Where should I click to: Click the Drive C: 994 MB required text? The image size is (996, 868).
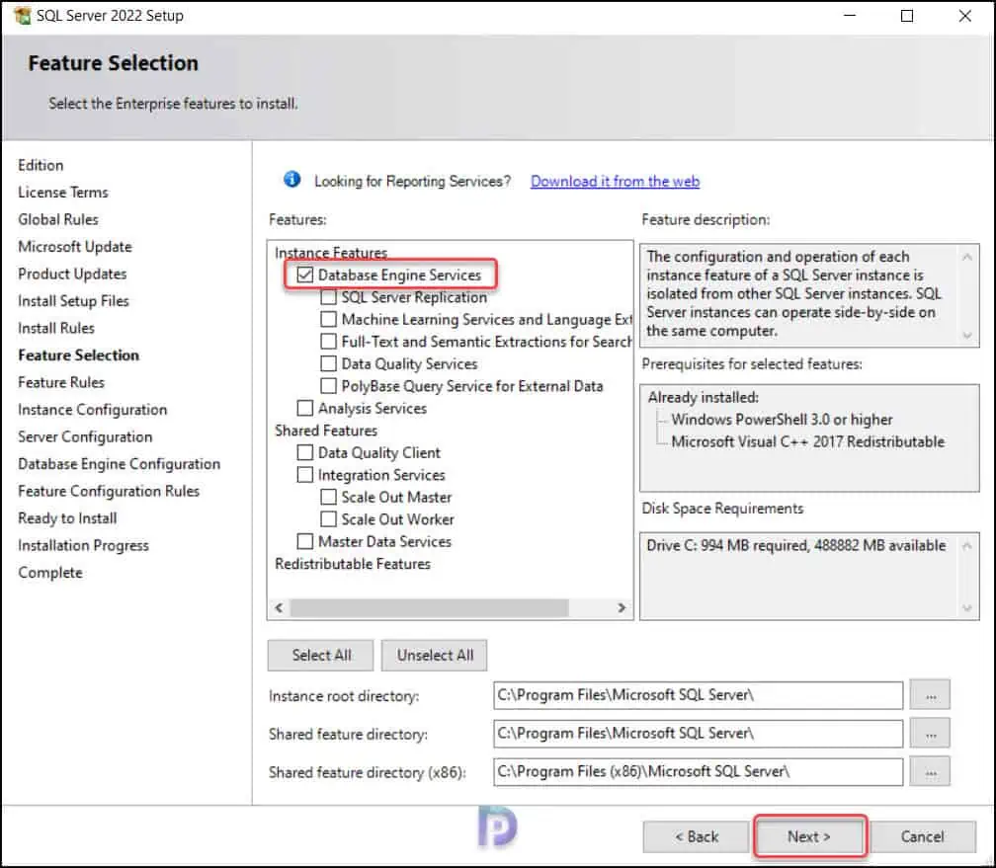point(796,545)
